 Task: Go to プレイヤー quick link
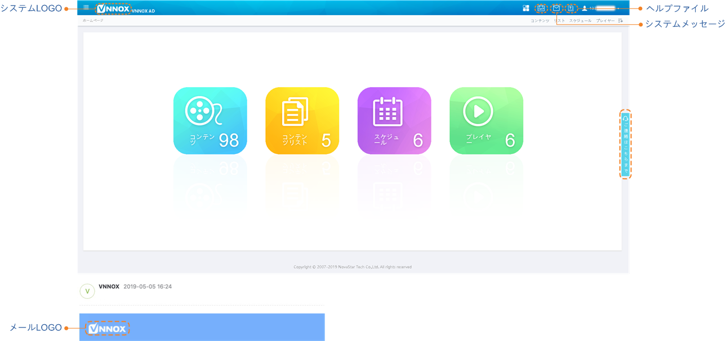click(x=605, y=21)
